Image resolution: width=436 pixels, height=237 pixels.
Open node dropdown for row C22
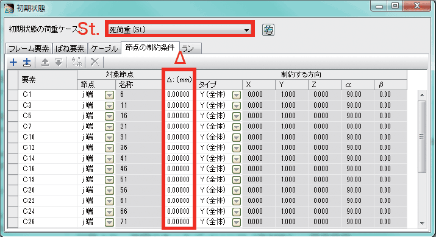pos(110,201)
